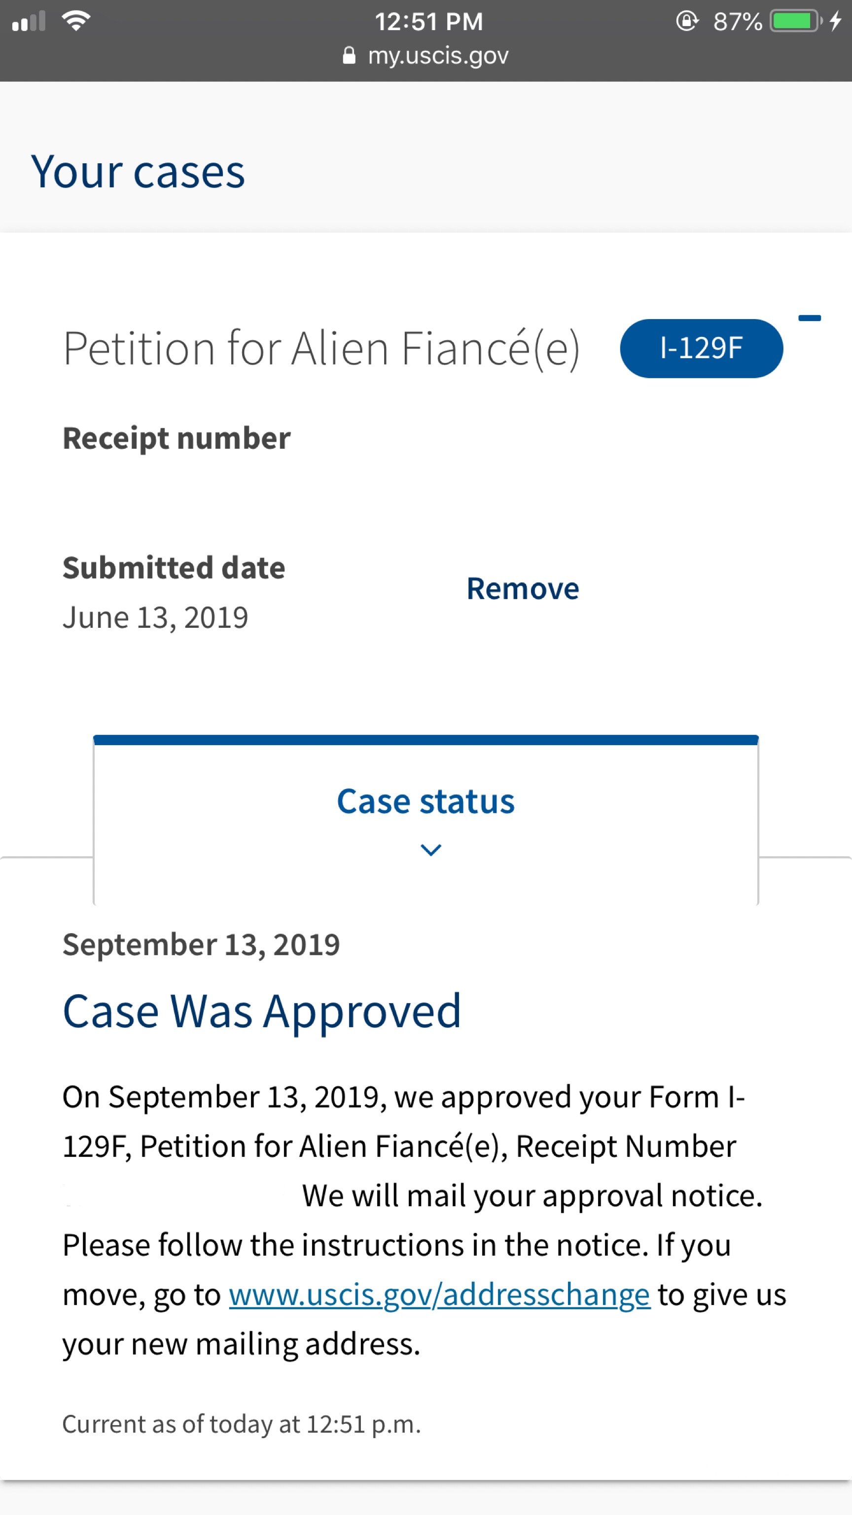Viewport: 852px width, 1515px height.
Task: Click the Case Was Approved heading
Action: tap(262, 1011)
